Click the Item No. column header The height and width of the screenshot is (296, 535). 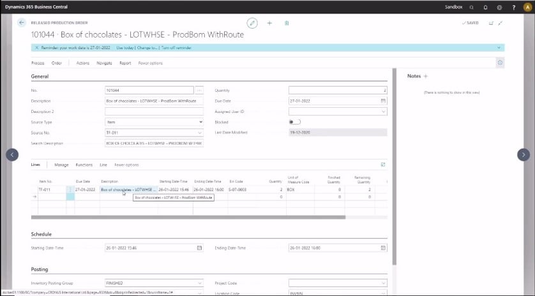tap(46, 181)
